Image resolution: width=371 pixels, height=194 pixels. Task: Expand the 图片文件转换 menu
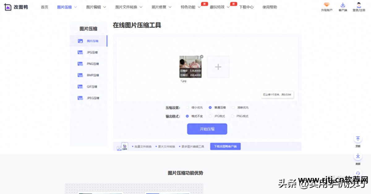tap(127, 7)
